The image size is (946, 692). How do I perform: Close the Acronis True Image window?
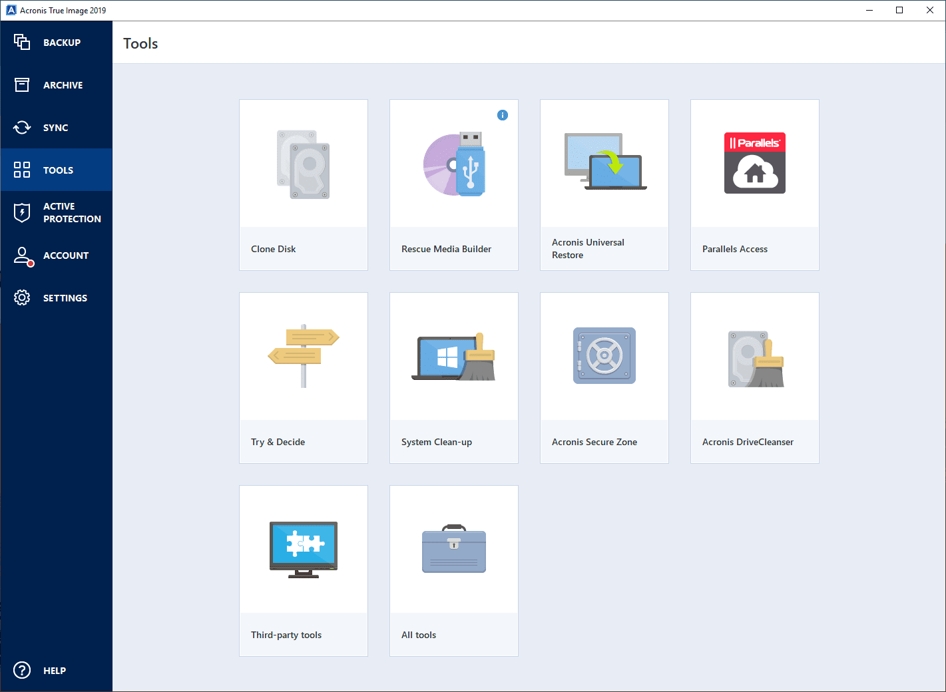coord(930,10)
